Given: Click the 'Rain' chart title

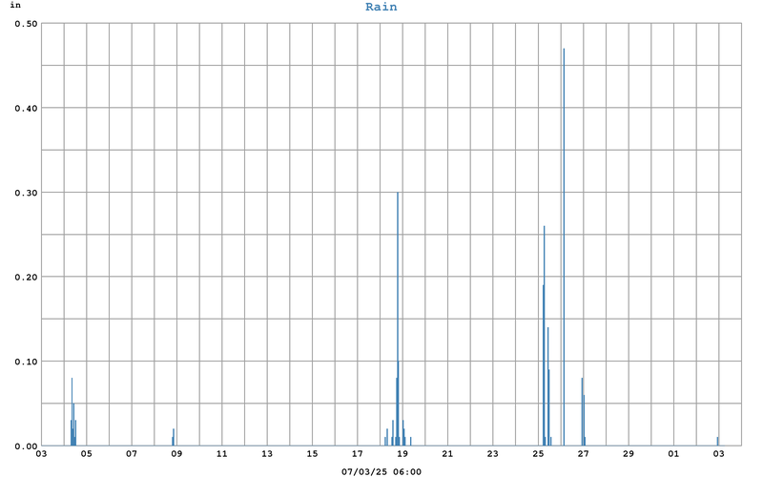Looking at the screenshot, I should 381,7.
